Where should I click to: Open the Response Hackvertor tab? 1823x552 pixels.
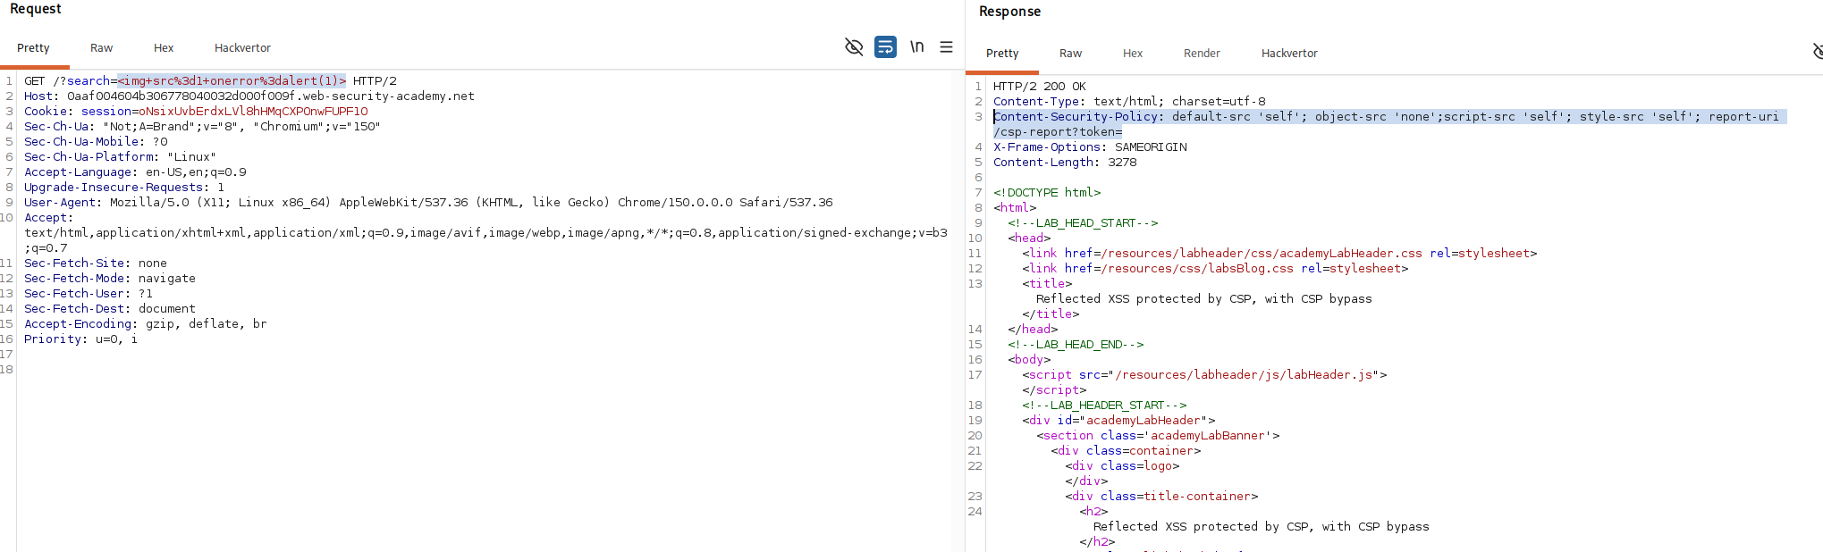click(x=1289, y=54)
